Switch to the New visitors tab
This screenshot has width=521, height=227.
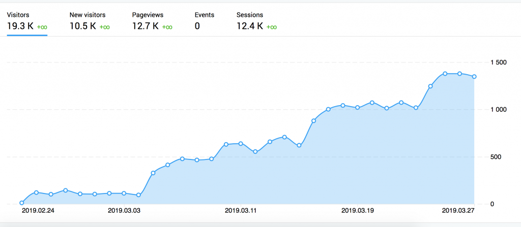(x=90, y=21)
